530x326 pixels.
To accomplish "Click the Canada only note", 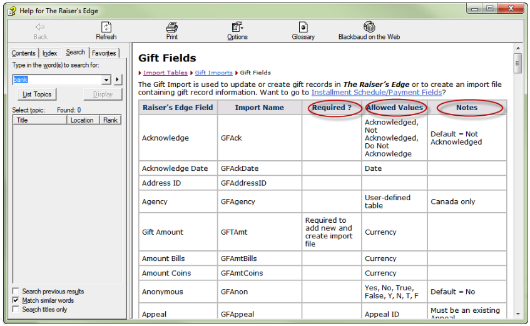I will [467, 201].
